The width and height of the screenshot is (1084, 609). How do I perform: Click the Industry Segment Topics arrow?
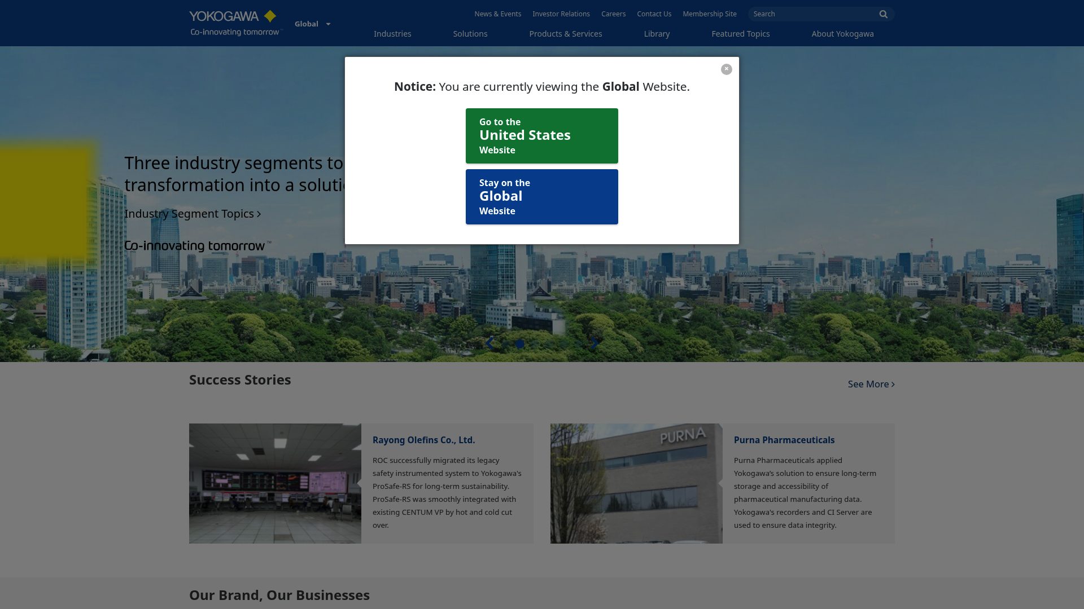tap(259, 214)
